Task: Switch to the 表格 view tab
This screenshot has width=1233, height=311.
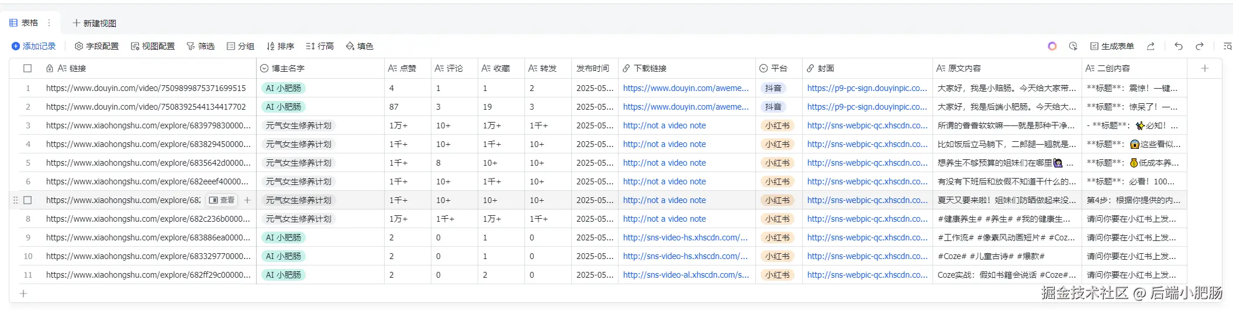Action: [24, 23]
